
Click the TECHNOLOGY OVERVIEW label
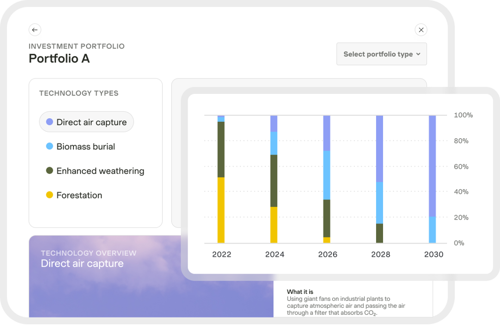click(x=89, y=253)
